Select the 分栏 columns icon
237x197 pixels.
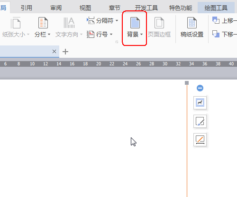43,23
